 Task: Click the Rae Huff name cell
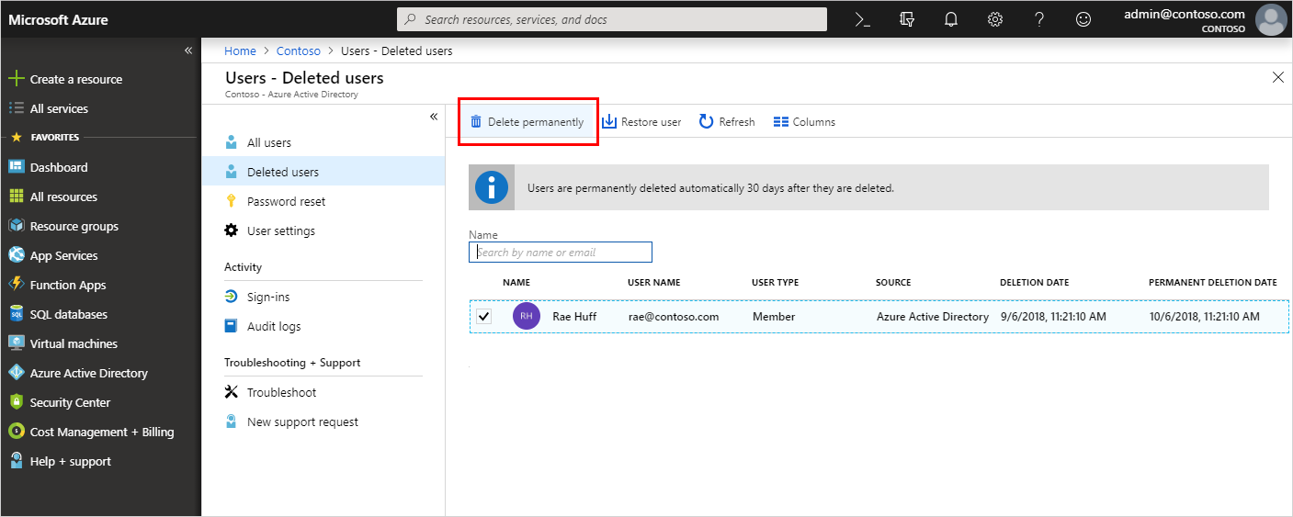click(x=574, y=316)
